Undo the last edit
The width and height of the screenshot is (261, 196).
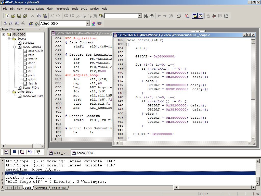pyautogui.click(x=52, y=16)
